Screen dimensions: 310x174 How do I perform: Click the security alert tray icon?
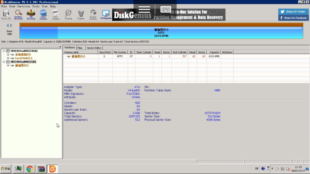tap(288, 169)
